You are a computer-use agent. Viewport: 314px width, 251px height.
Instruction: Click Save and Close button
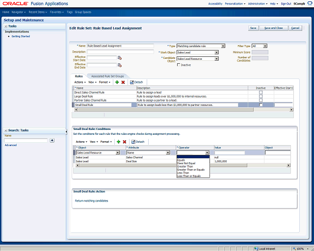(x=274, y=28)
